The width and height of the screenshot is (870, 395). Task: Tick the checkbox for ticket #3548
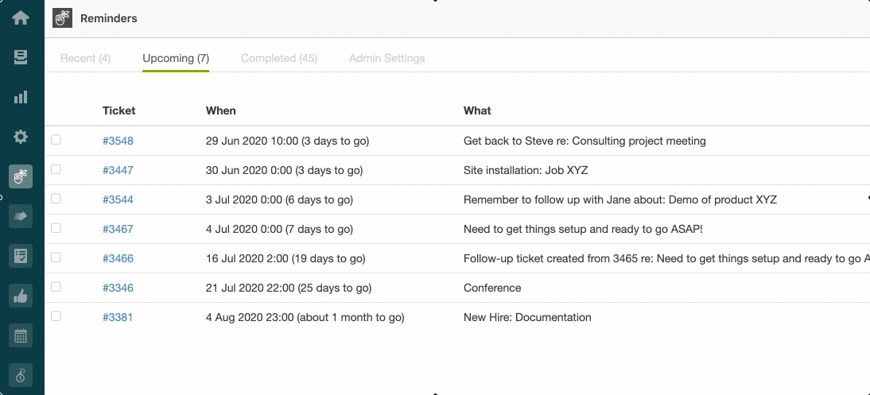pos(56,140)
